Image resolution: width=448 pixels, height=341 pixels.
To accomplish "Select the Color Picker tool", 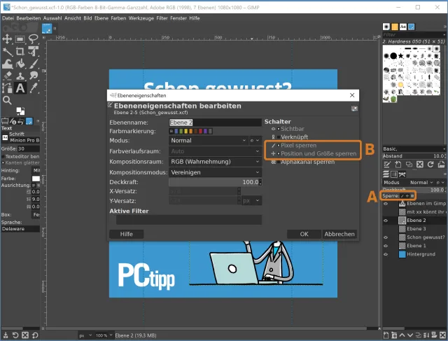I will [33, 88].
